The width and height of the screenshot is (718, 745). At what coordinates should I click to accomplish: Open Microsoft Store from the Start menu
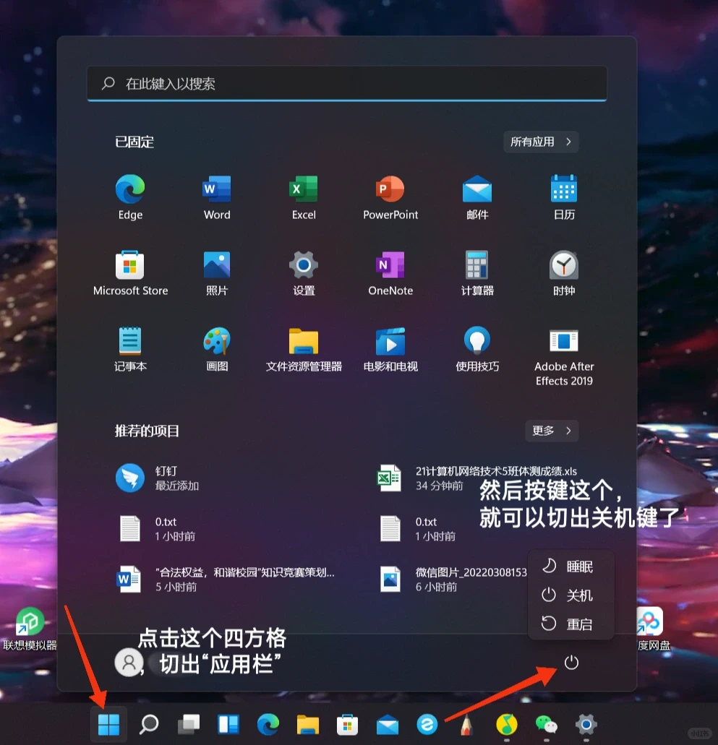click(x=130, y=266)
